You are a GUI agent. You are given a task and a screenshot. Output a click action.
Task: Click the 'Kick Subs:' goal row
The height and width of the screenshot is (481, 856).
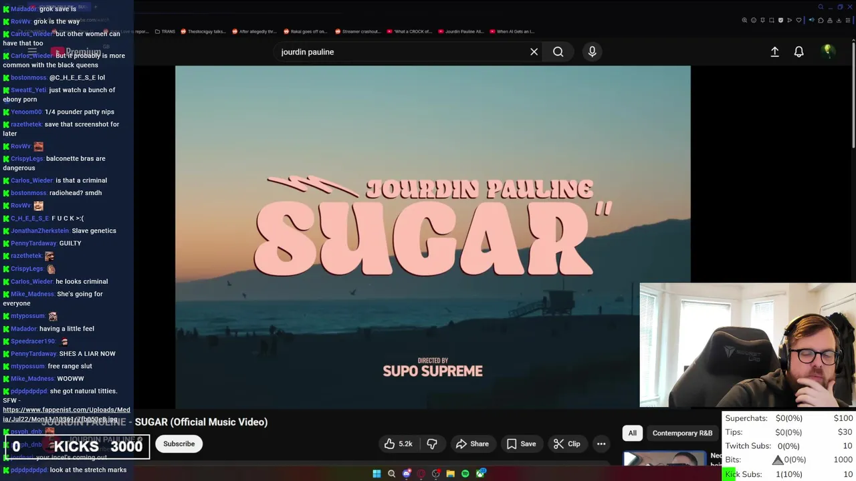(x=789, y=474)
